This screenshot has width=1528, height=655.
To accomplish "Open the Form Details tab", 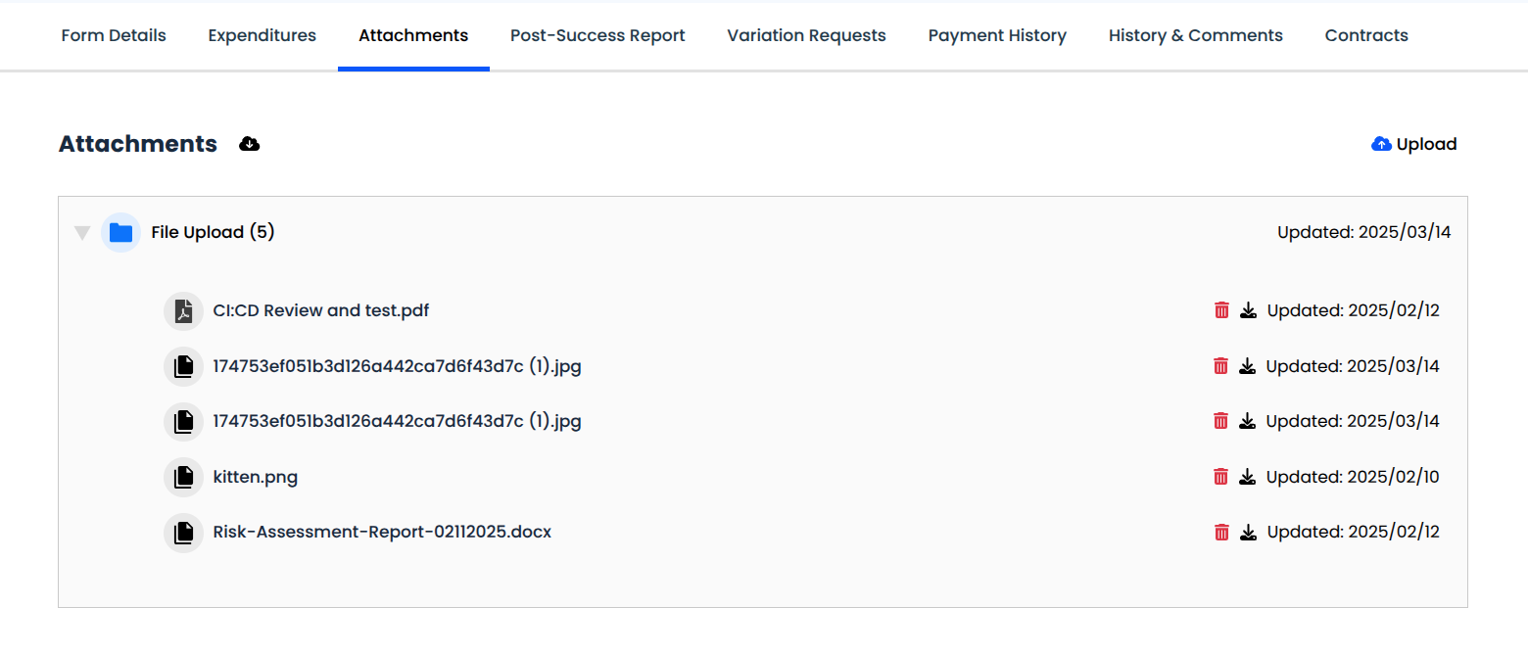I will (x=114, y=35).
